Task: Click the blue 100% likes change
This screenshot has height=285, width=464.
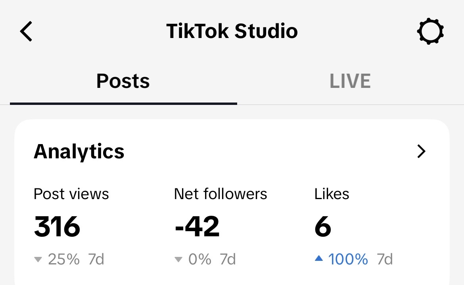Action: 348,260
